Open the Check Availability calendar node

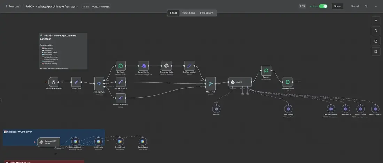[x=76, y=141]
